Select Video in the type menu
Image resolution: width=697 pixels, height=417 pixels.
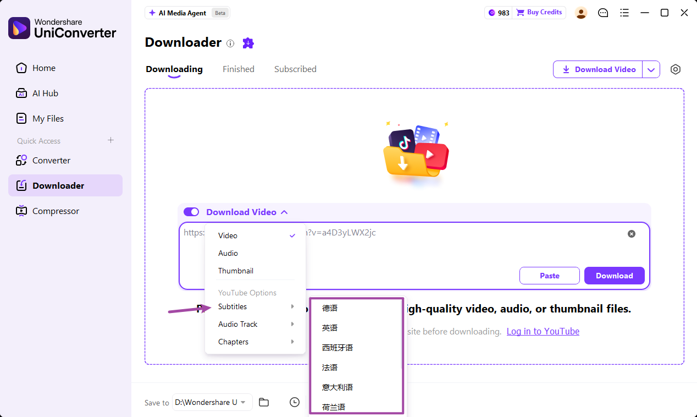click(x=255, y=235)
